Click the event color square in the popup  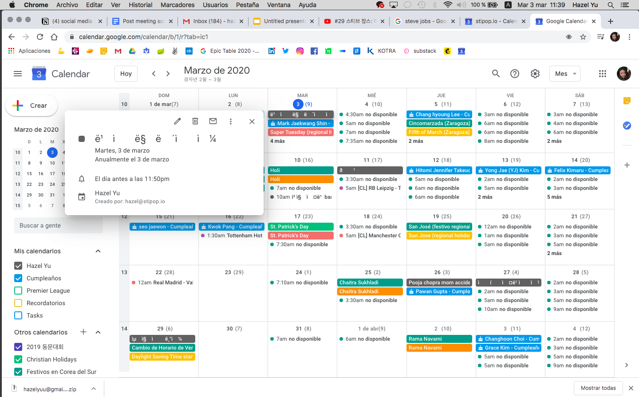[82, 138]
